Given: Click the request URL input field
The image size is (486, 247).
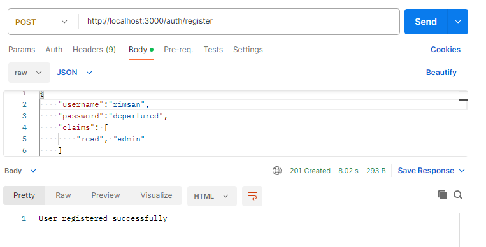Looking at the screenshot, I should click(239, 22).
